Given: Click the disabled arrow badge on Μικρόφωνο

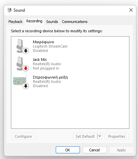Looking at the screenshot, I should click(x=26, y=51).
